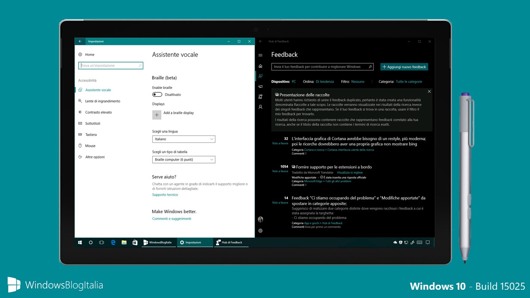Screen dimensions: 530x298
Task: Click the user avatar in Feedback Hub sidebar
Action: click(260, 219)
